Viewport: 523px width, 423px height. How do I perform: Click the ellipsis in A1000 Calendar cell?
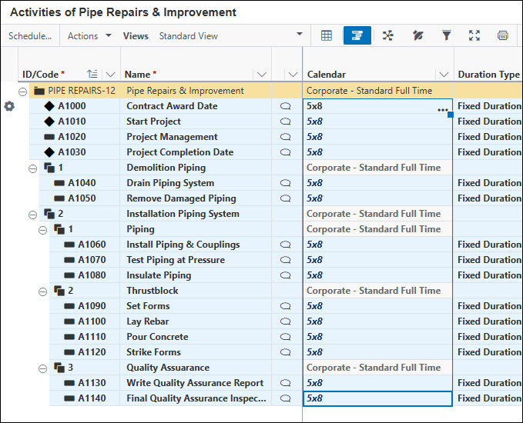click(x=443, y=110)
